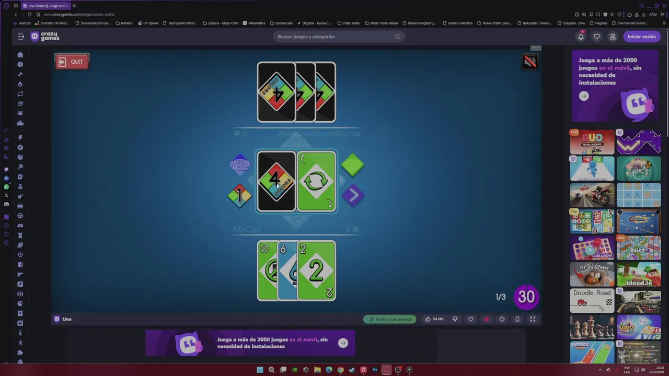This screenshot has height=376, width=669.
Task: Open the friends icon in header
Action: point(613,37)
